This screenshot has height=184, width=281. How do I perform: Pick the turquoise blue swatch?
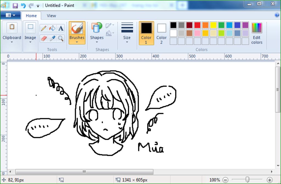tap(229, 25)
